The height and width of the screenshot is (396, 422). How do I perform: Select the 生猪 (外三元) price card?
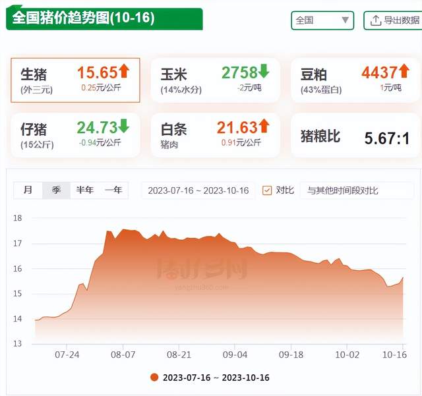point(75,80)
